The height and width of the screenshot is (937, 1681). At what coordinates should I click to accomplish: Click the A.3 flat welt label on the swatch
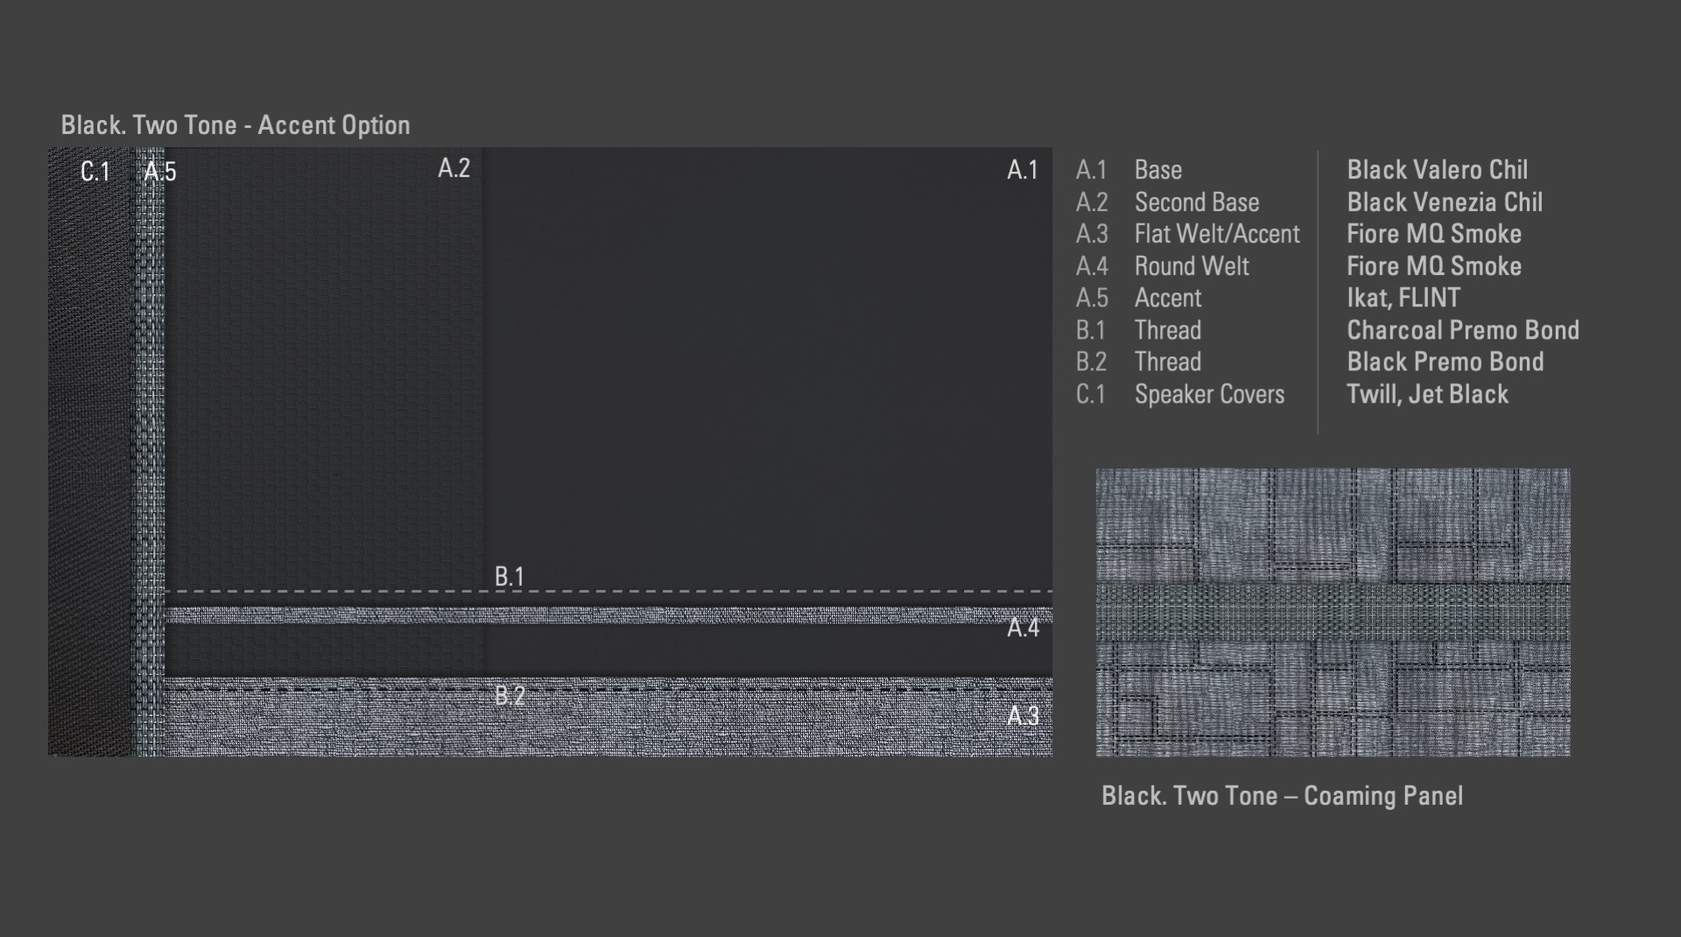click(x=1023, y=716)
